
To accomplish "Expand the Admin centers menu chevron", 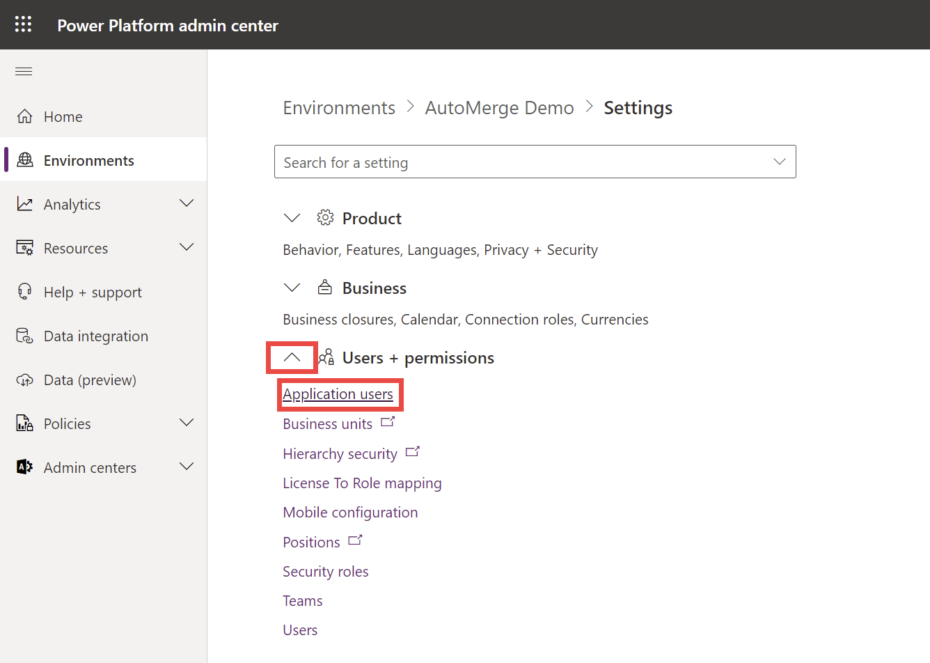I will (x=187, y=467).
